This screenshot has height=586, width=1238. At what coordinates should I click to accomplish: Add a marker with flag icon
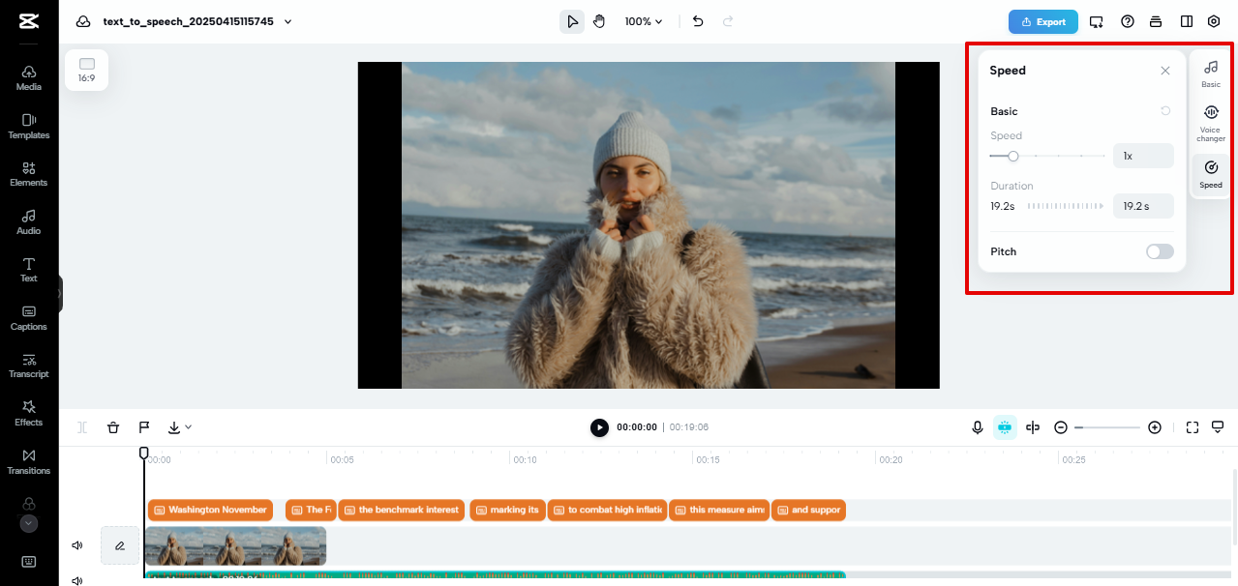(x=144, y=427)
